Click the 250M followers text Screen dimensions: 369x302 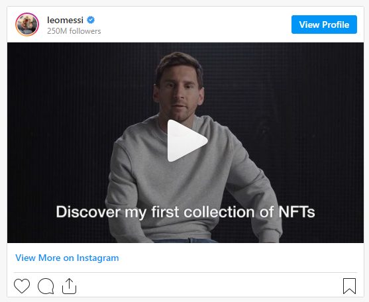[74, 31]
